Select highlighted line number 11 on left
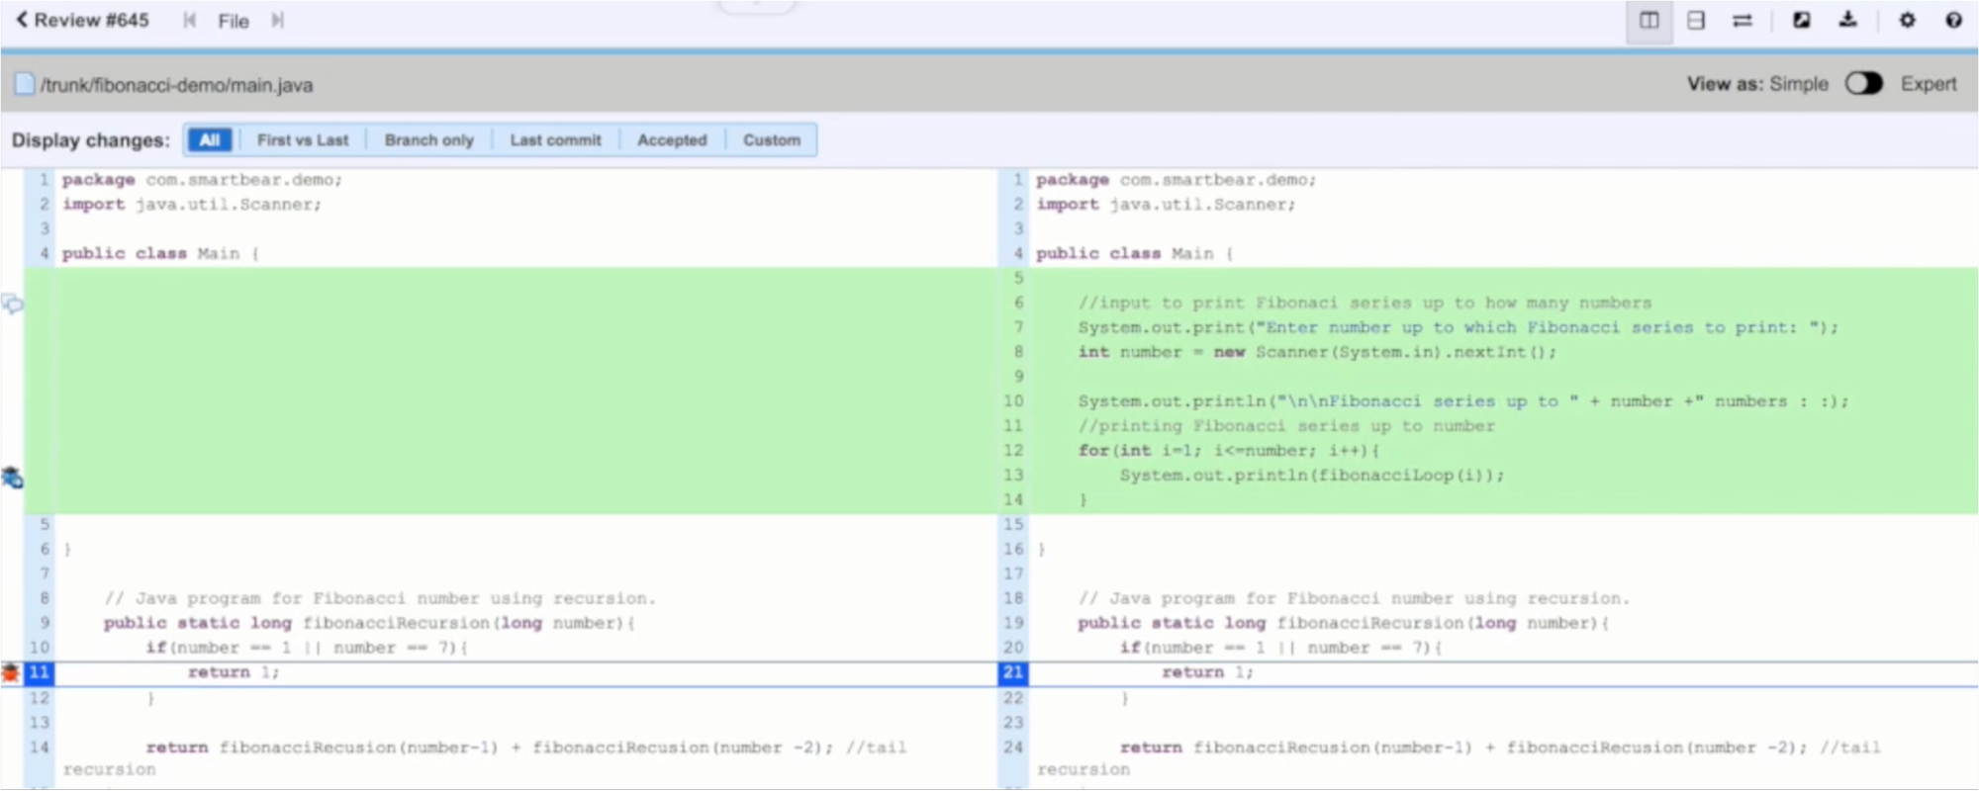 coord(39,672)
